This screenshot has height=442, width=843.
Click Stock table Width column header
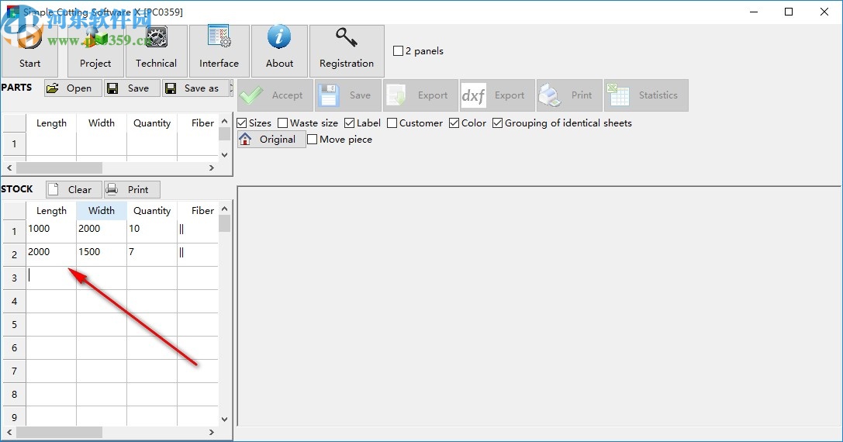tap(102, 211)
